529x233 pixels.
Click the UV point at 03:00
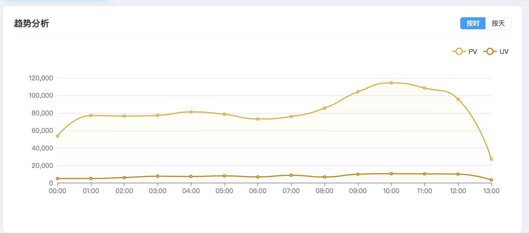tap(158, 176)
